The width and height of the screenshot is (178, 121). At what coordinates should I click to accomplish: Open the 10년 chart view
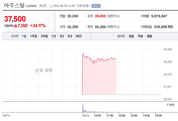[78, 36]
